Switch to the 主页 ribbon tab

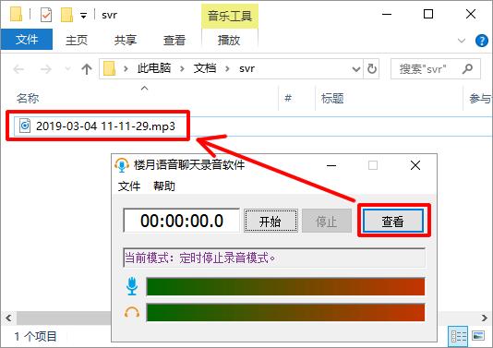(x=76, y=40)
